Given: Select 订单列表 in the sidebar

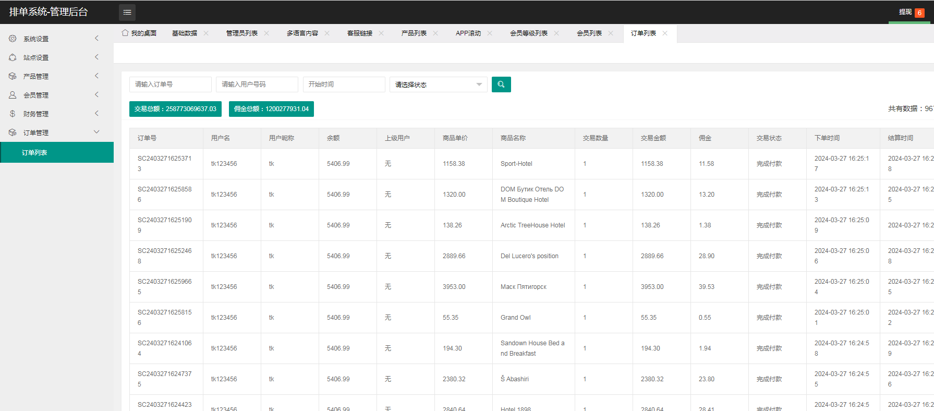Looking at the screenshot, I should point(57,152).
